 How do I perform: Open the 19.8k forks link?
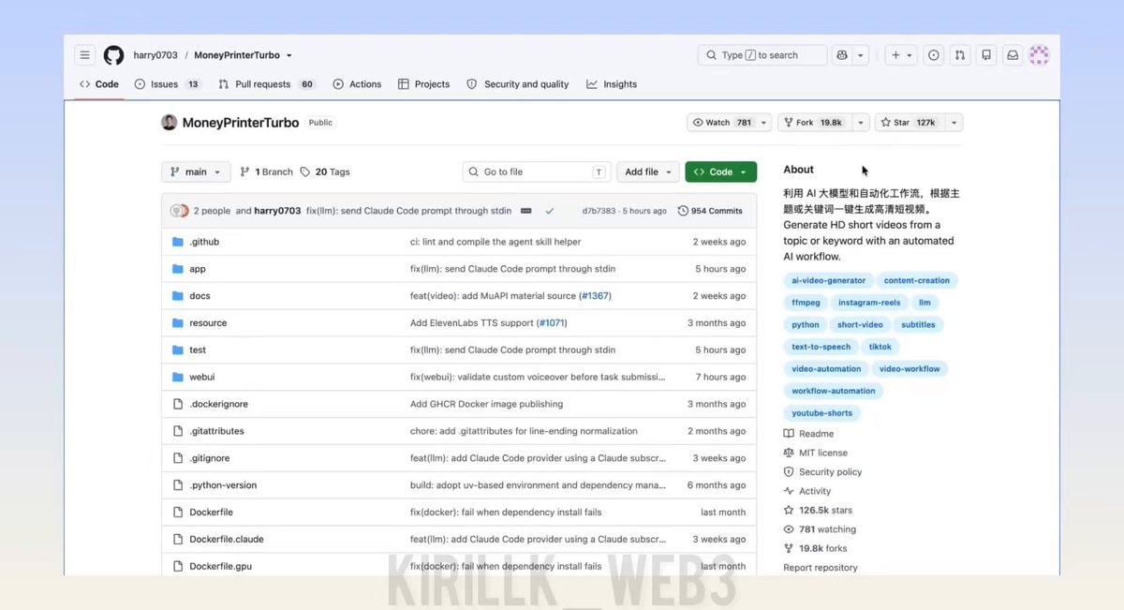pos(815,549)
